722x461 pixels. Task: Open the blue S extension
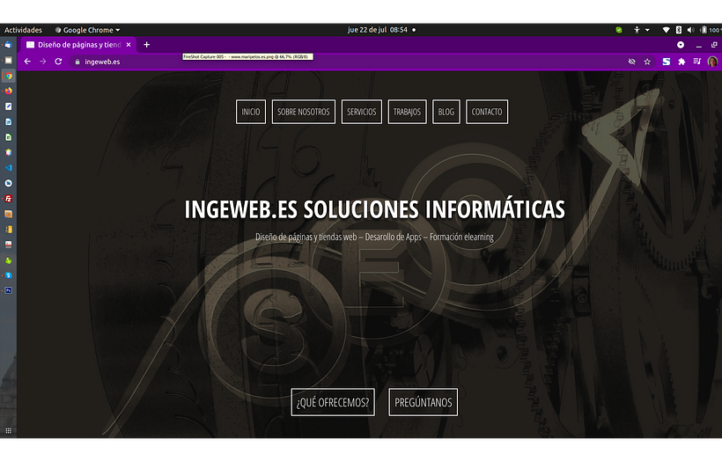coord(667,62)
